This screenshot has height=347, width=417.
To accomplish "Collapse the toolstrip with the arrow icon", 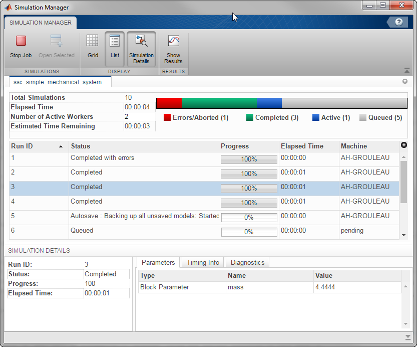I will click(x=407, y=71).
